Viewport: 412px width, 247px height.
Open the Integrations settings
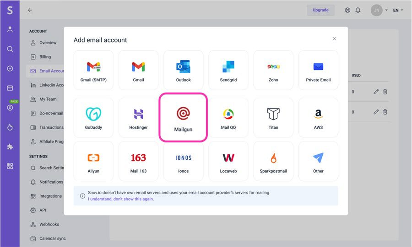coord(45,196)
